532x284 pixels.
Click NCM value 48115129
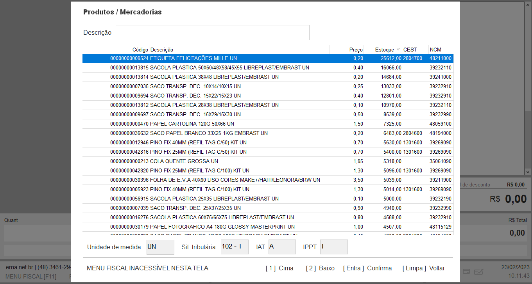[x=441, y=227]
